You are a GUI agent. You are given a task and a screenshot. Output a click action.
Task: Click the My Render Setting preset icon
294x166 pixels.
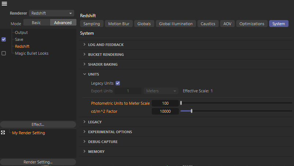(3, 133)
